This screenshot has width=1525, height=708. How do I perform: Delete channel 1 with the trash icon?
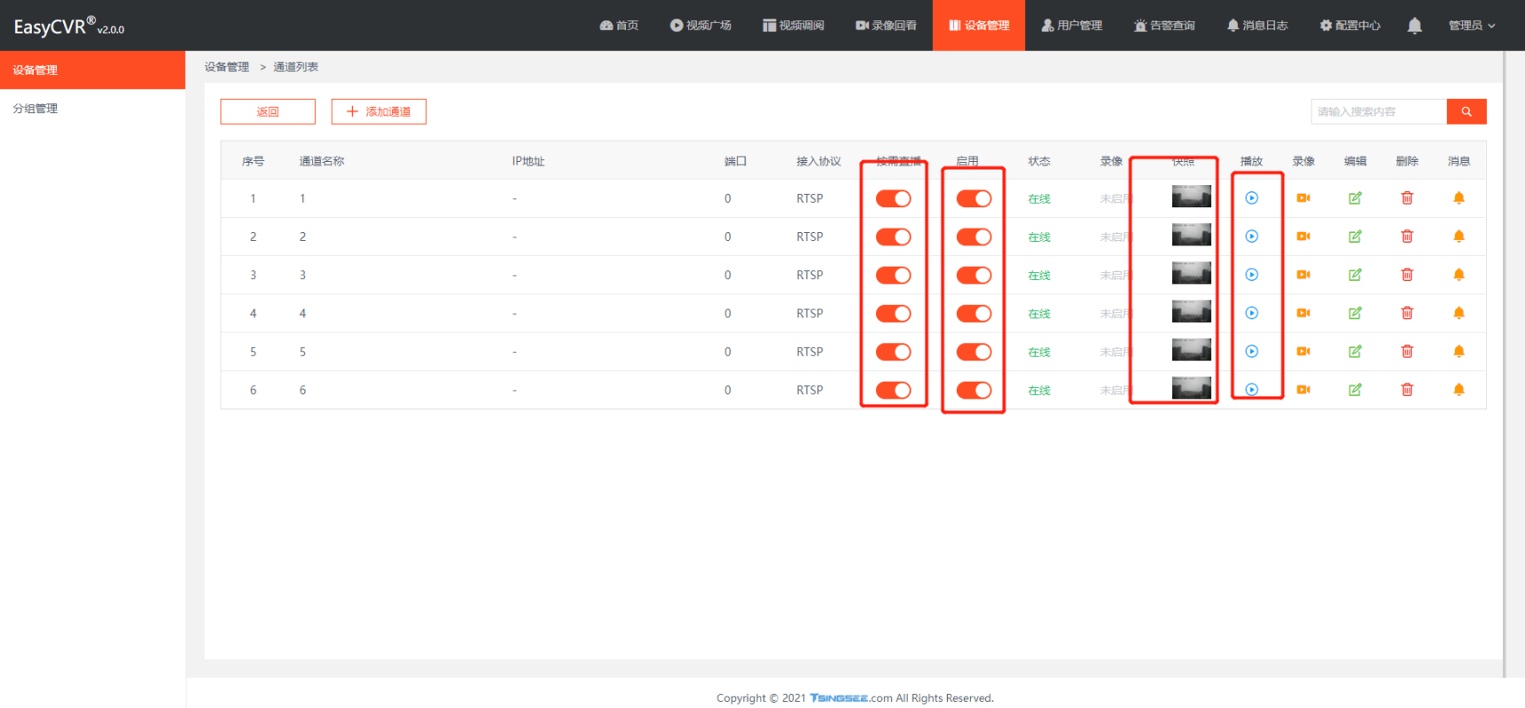pyautogui.click(x=1407, y=198)
